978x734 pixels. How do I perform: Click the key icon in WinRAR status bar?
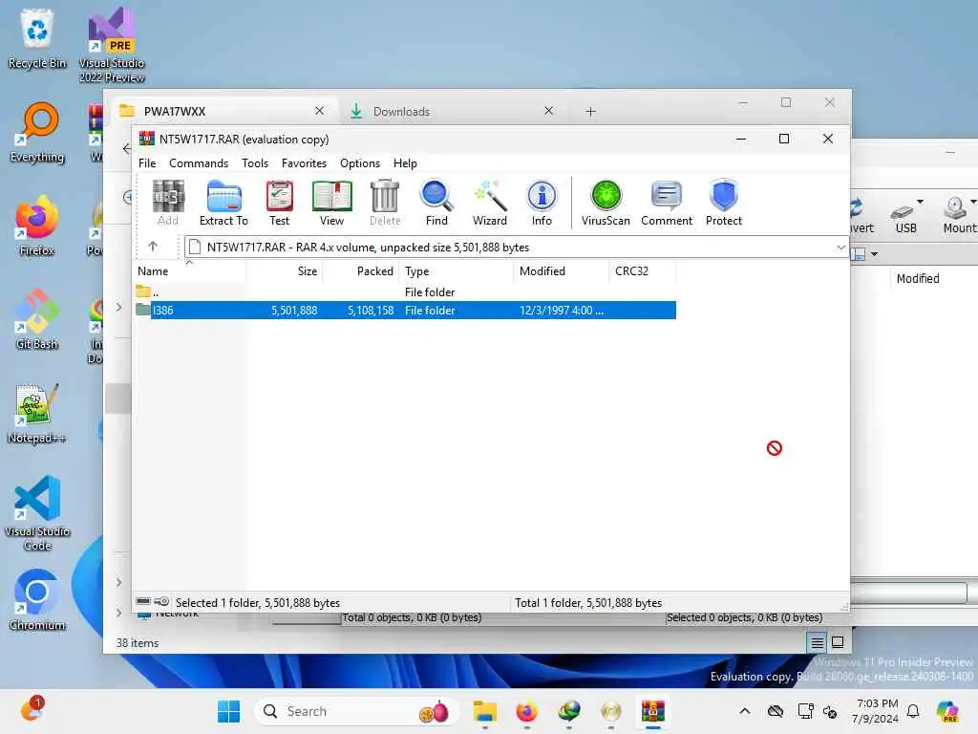(161, 601)
